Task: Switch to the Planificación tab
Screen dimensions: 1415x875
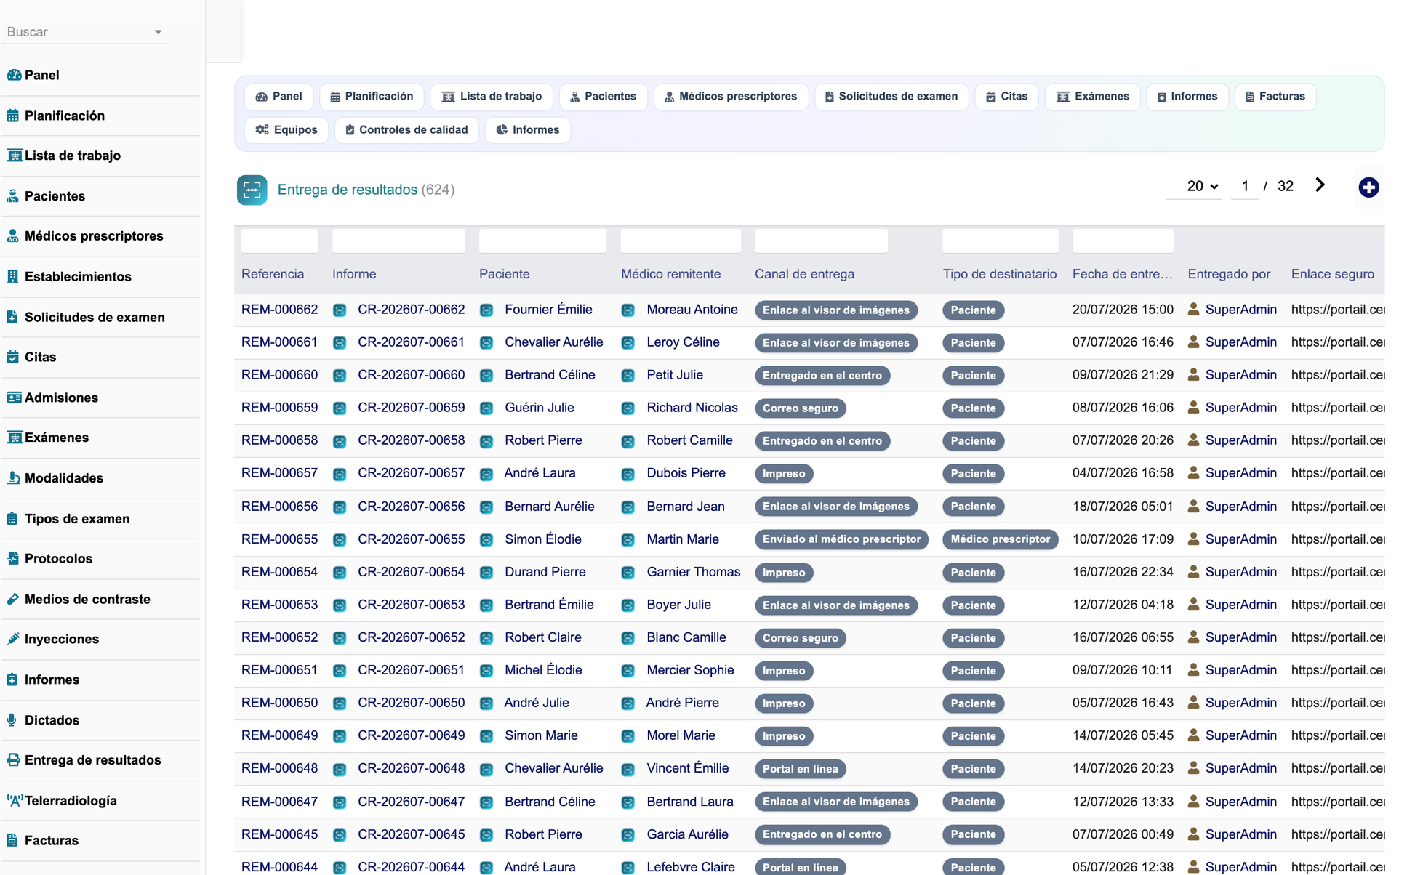Action: [x=372, y=97]
